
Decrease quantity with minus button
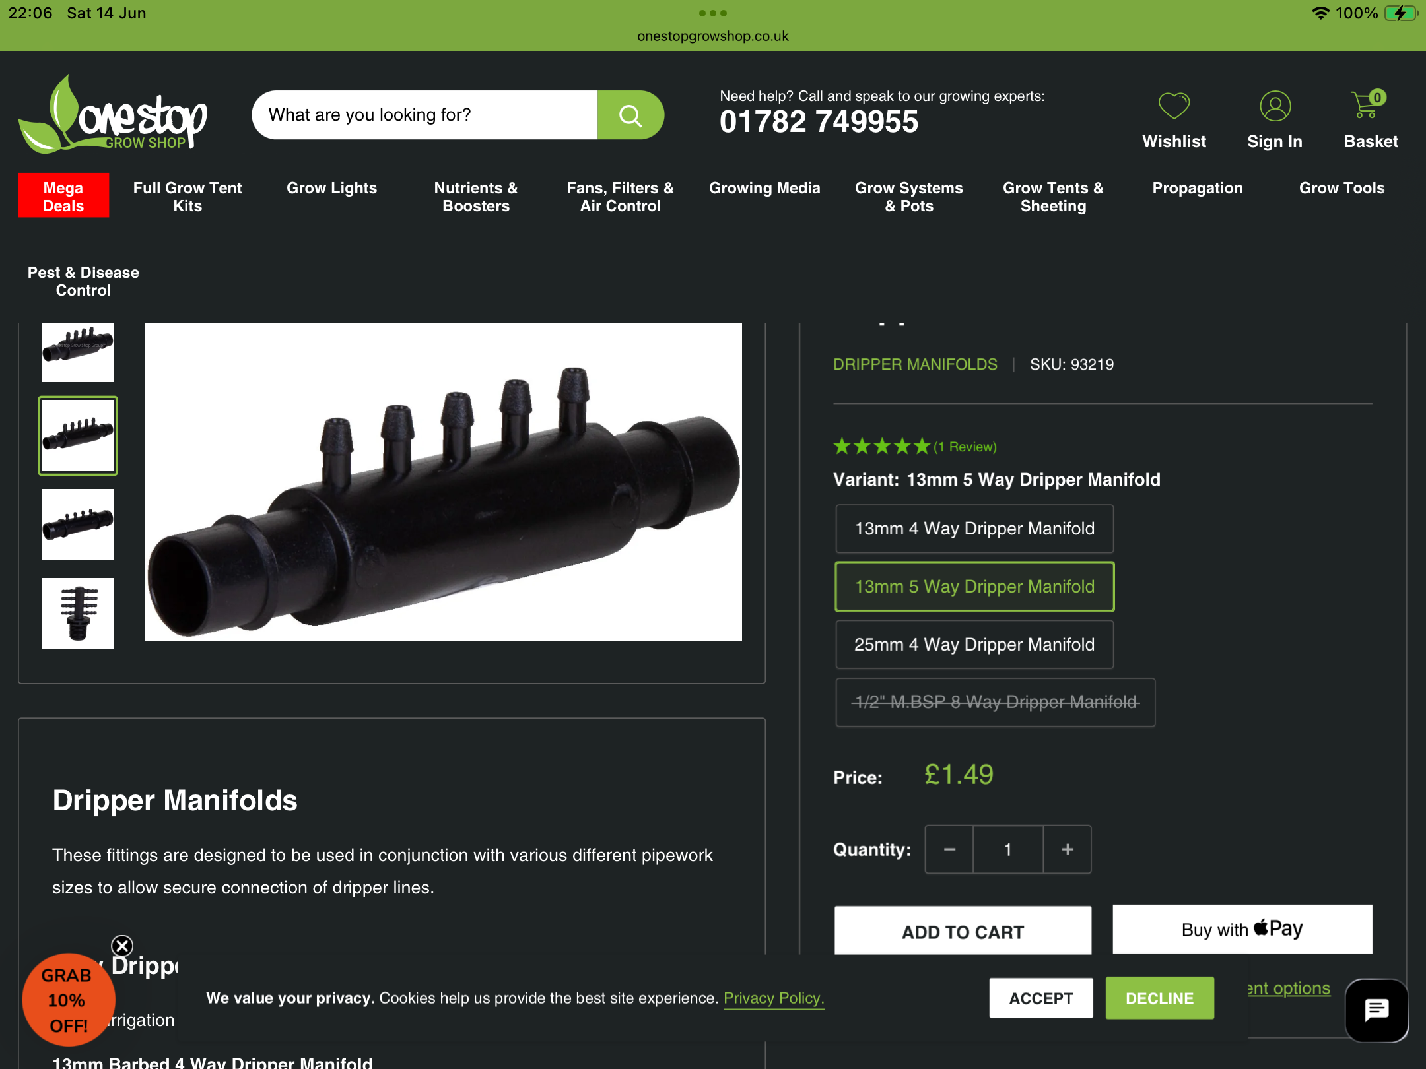[949, 849]
